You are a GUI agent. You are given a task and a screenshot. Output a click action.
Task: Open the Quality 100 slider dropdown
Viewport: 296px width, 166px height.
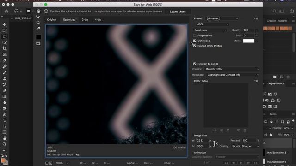click(x=257, y=30)
